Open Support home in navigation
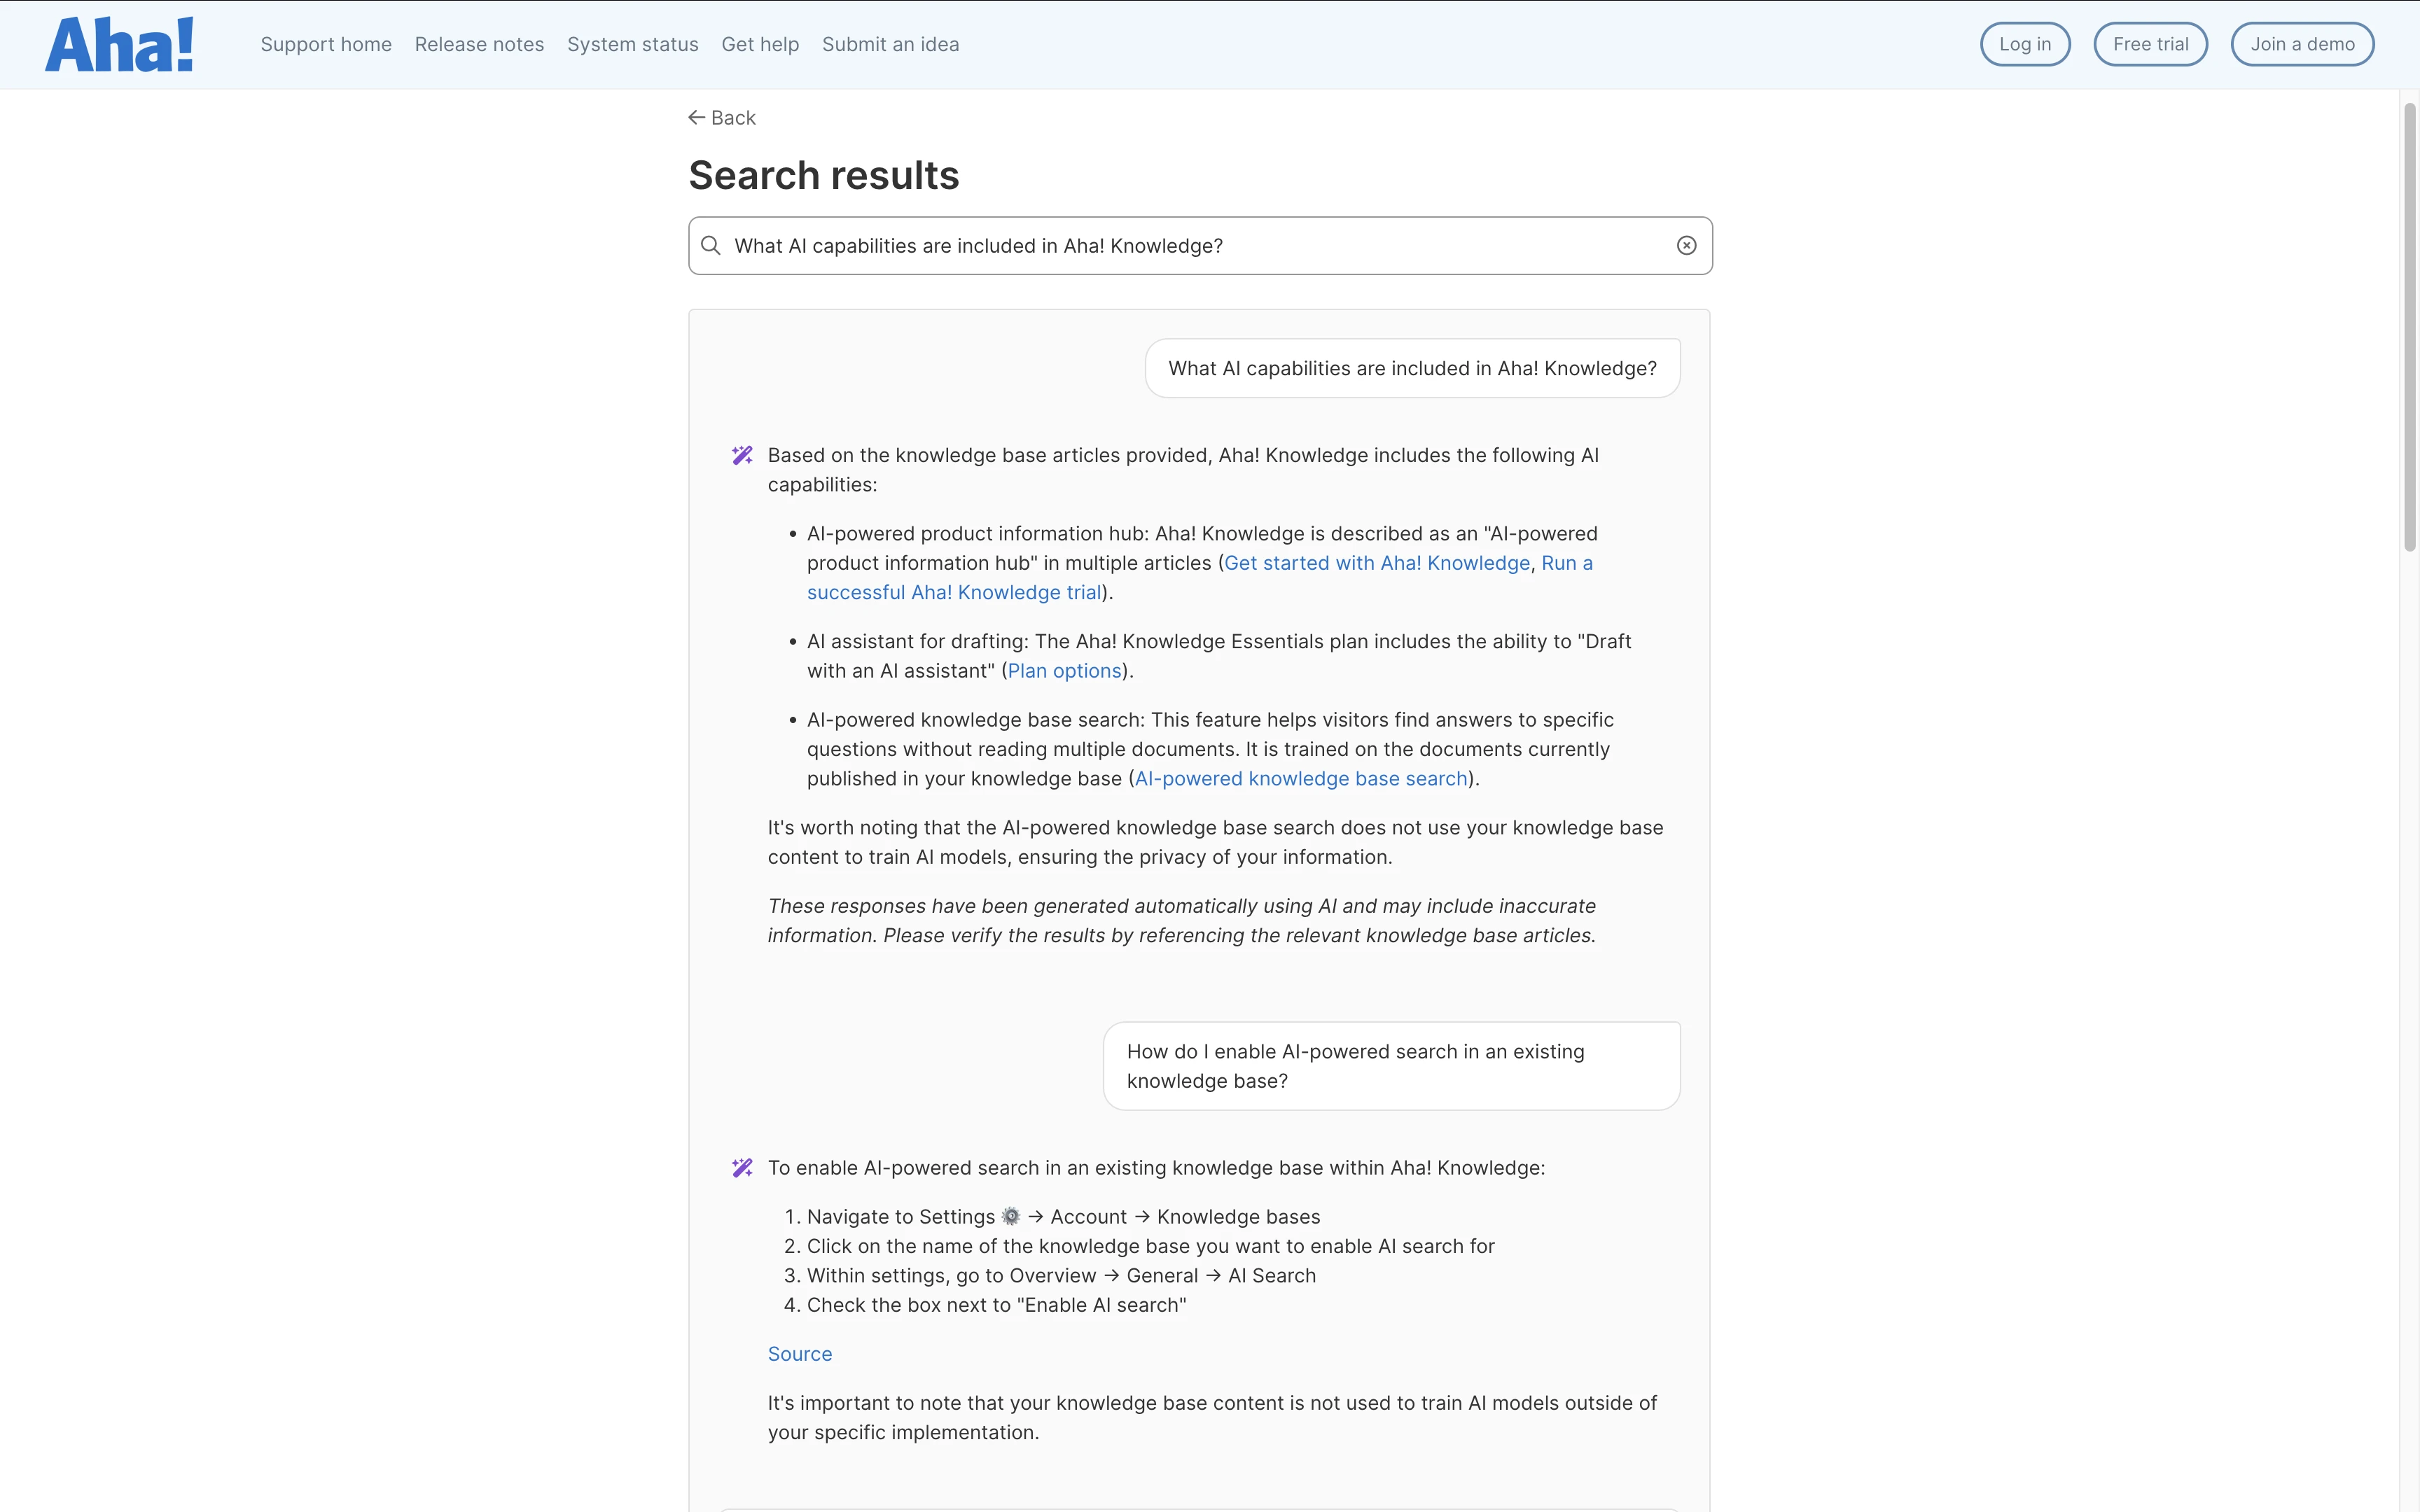 pos(326,45)
